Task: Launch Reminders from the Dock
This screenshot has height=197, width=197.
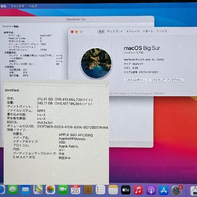Action: pyautogui.click(x=100, y=189)
